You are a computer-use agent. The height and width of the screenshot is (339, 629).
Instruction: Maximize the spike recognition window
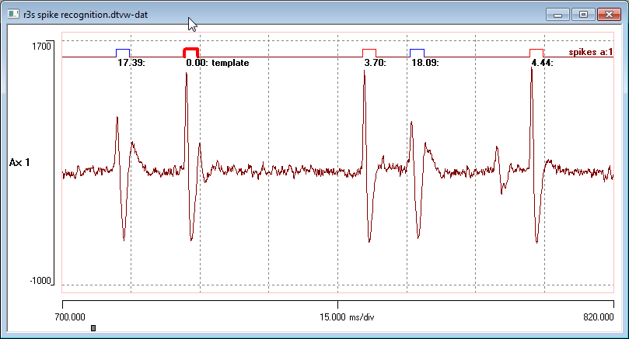582,14
